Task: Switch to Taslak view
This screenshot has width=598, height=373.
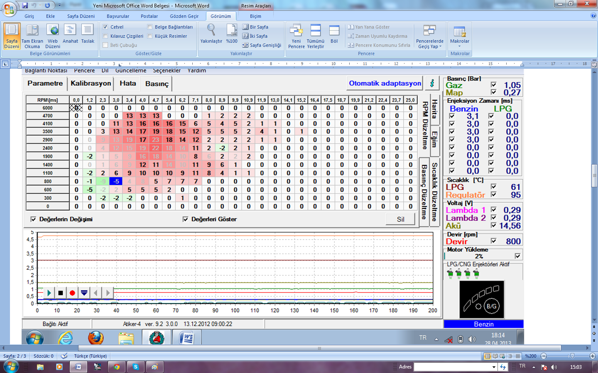Action: (x=88, y=34)
